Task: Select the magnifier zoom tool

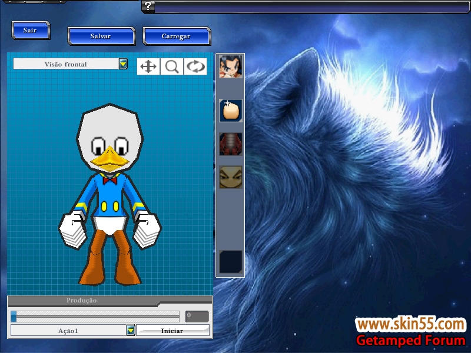Action: (172, 66)
